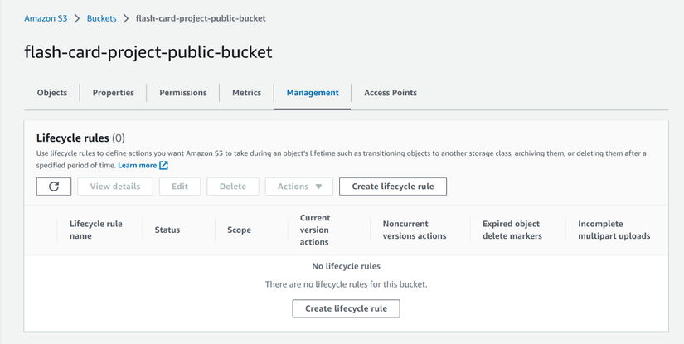
Task: Open the Properties tab
Action: [114, 93]
